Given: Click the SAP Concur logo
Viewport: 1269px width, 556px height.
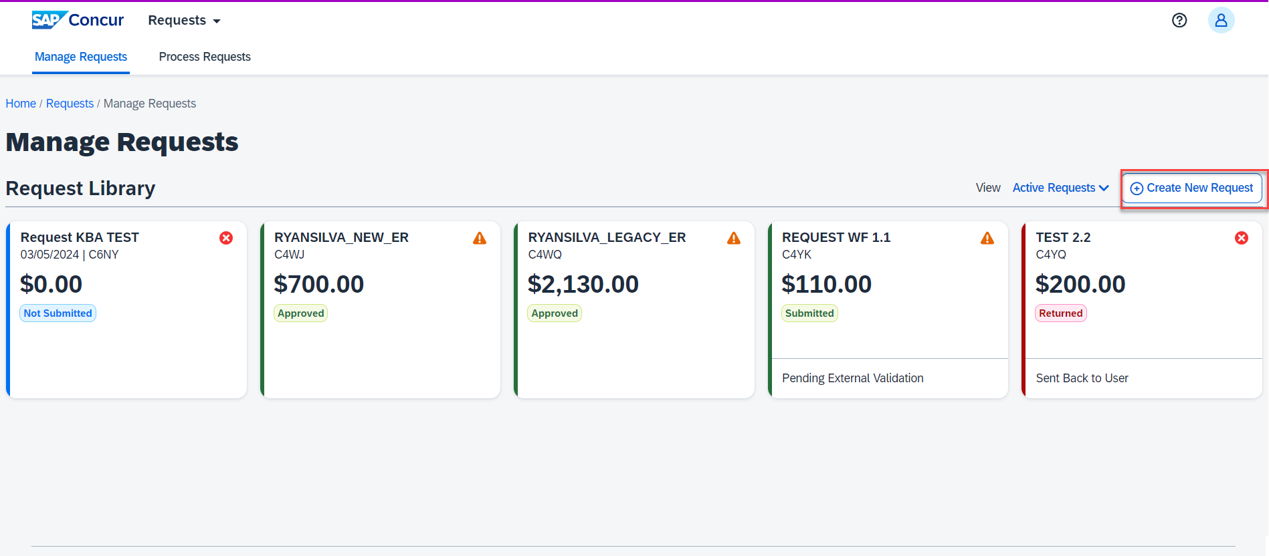Looking at the screenshot, I should pos(78,20).
